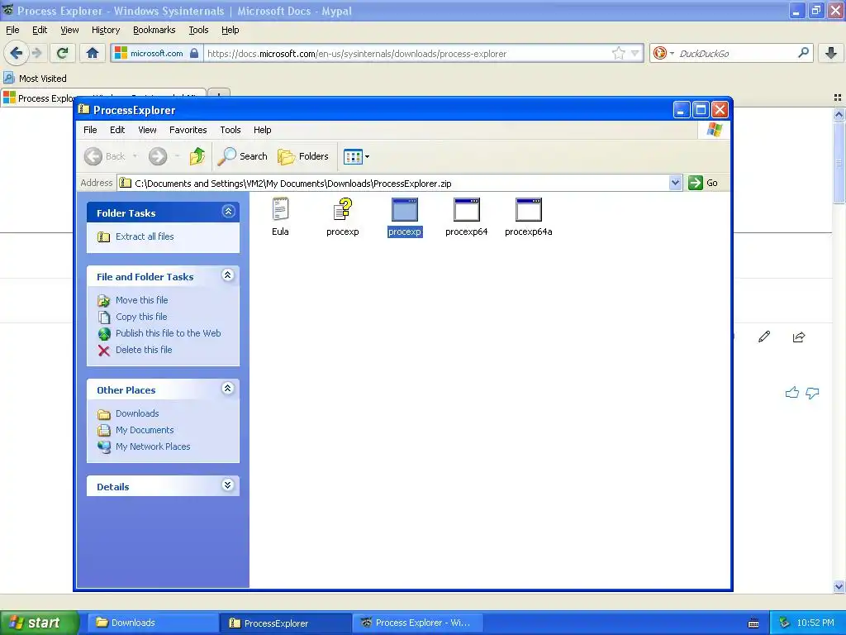
Task: Collapse the Folder Tasks panel
Action: 228,212
